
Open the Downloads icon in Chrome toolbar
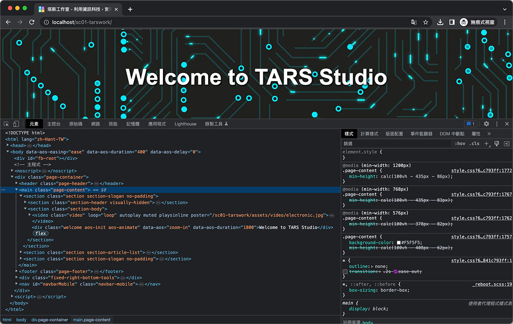pyautogui.click(x=440, y=22)
